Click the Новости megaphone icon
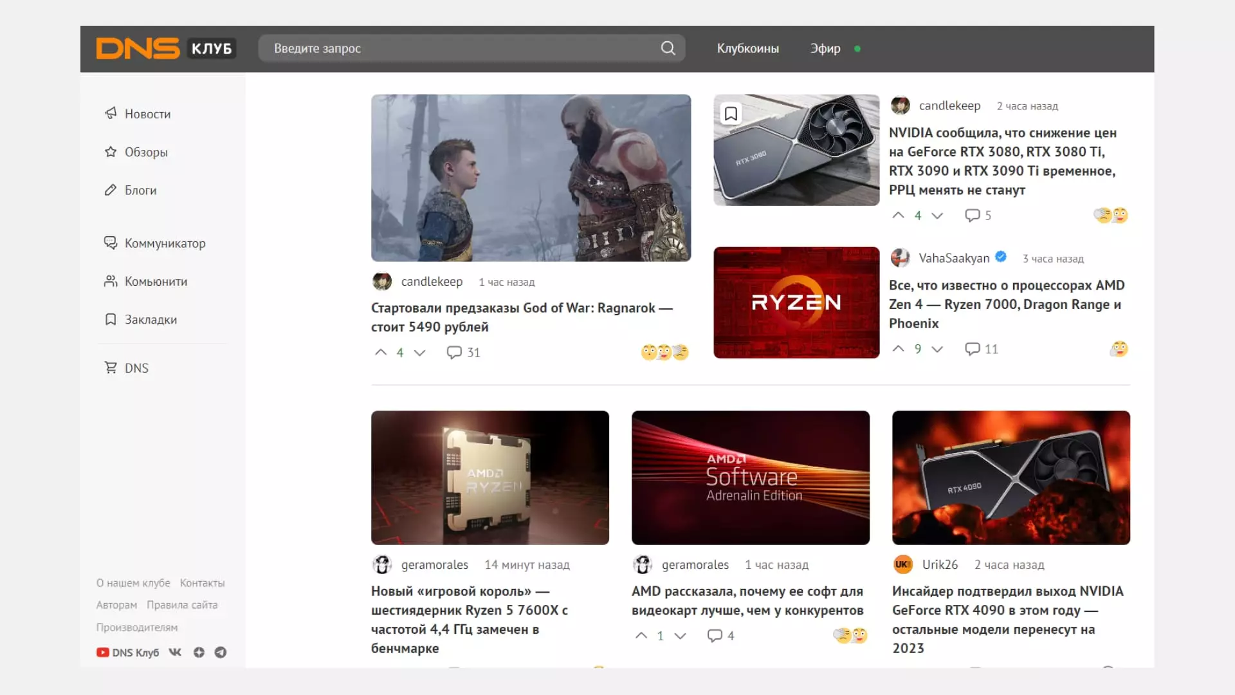Viewport: 1235px width, 695px height. [x=111, y=113]
